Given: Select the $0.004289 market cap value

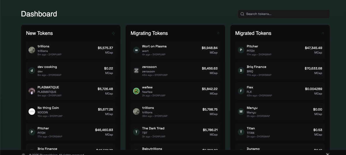Looking at the screenshot, I should (x=314, y=89).
